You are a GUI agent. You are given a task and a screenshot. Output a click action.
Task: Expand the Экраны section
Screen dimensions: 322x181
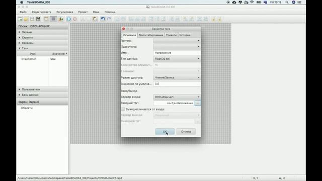point(20,32)
